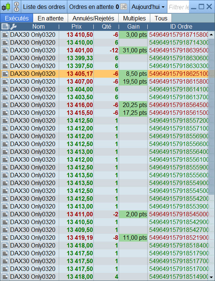215x281 pixels.
Task: Open detail icon for order at 13 410,50
Action: [5, 35]
